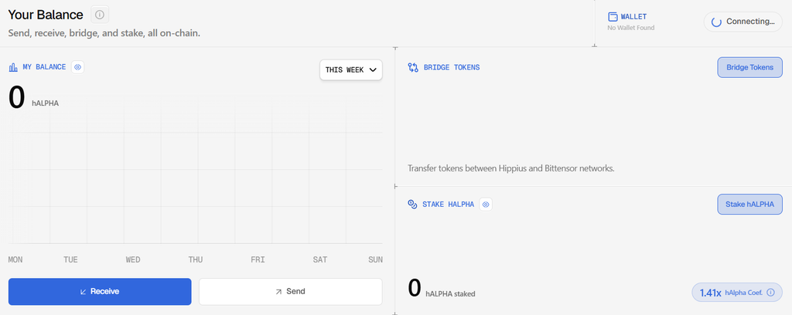792x315 pixels.
Task: Click the bridge tokens swap icon
Action: click(x=413, y=67)
